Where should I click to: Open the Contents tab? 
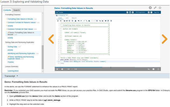(7, 10)
